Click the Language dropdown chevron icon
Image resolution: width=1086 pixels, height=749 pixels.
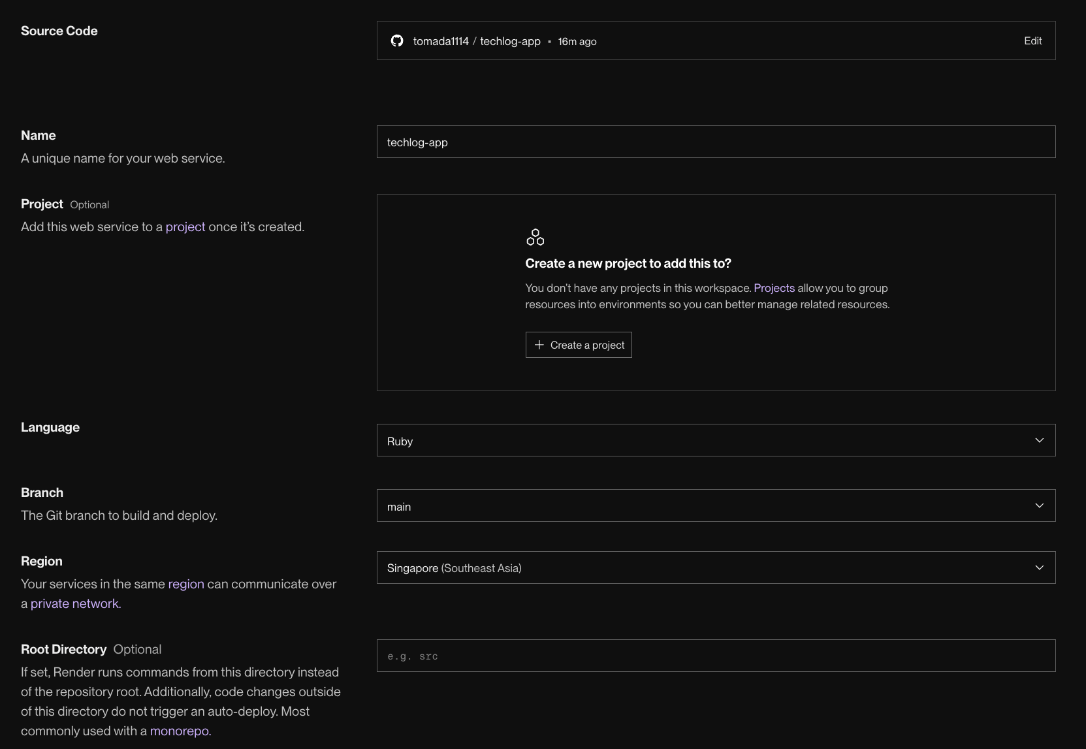pos(1039,440)
